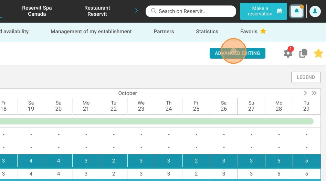Click the Legend button

coord(306,77)
